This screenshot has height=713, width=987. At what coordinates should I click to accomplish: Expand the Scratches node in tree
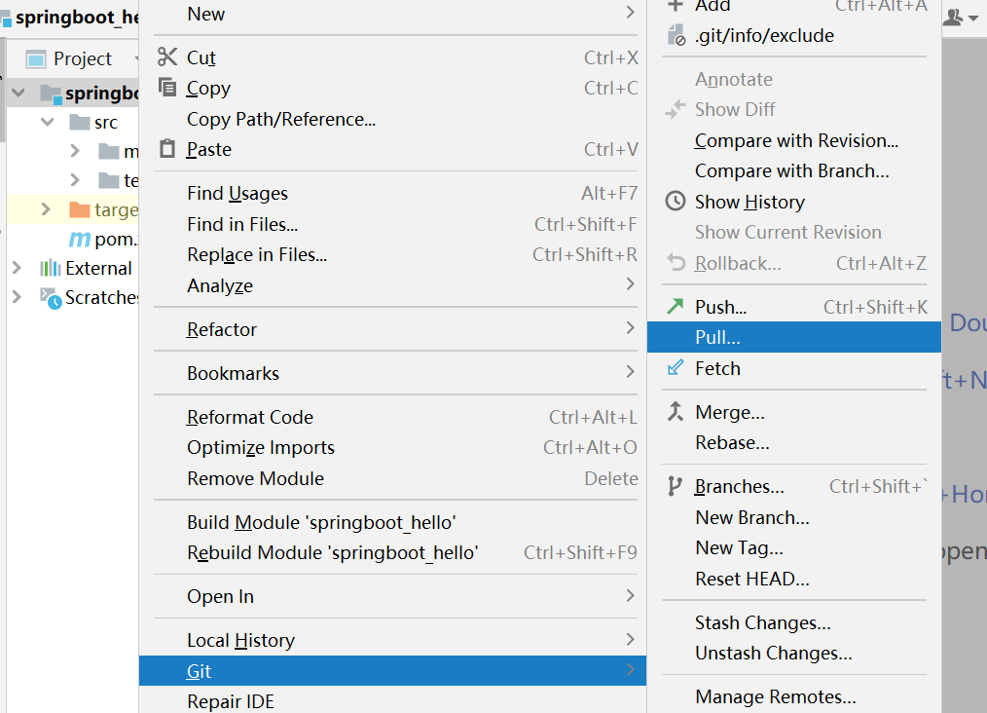(x=17, y=297)
